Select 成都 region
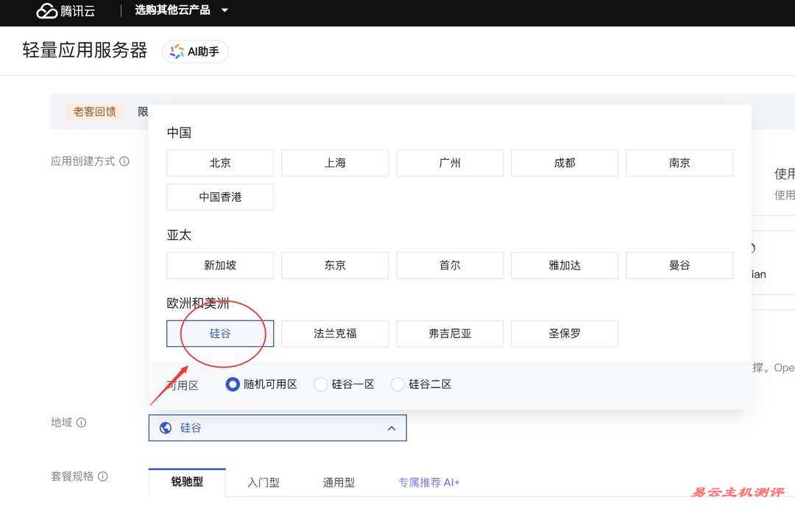Image resolution: width=795 pixels, height=506 pixels. [x=565, y=163]
